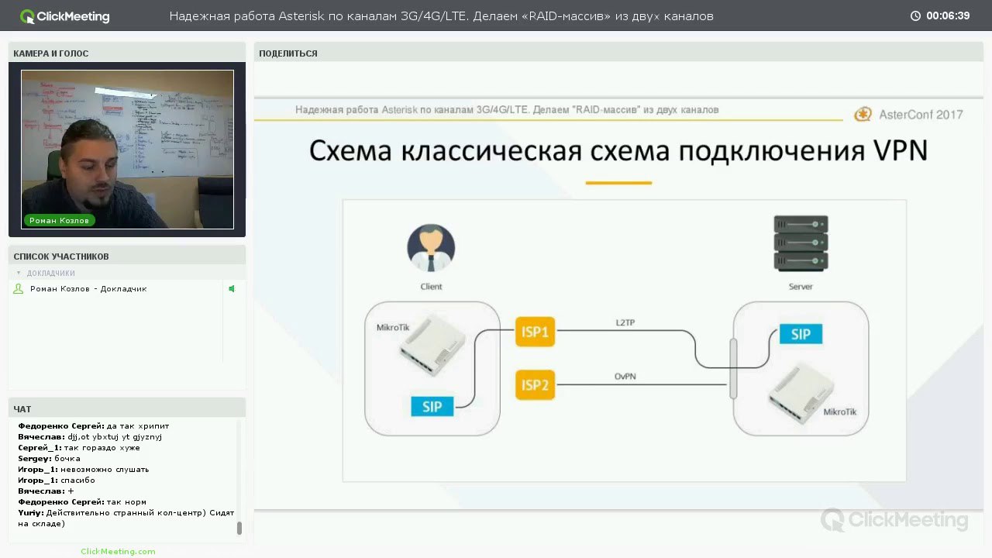Click the clock icon beside session timer
The width and height of the screenshot is (992, 558).
(915, 15)
